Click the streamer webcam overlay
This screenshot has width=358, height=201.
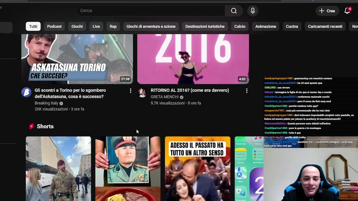[x=310, y=174]
